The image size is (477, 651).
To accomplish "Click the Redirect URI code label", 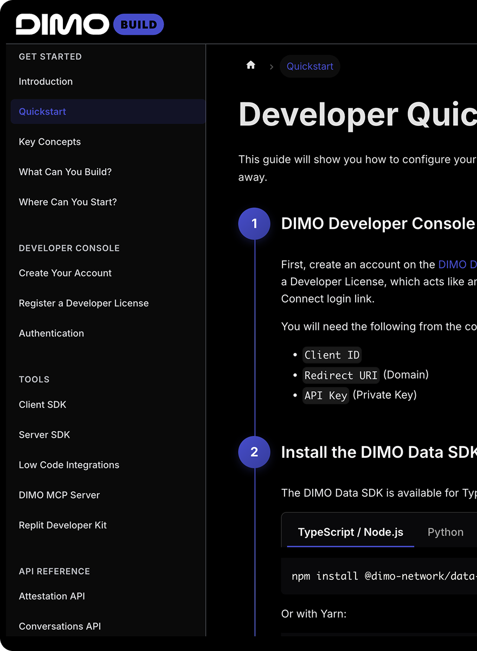I will [x=341, y=375].
